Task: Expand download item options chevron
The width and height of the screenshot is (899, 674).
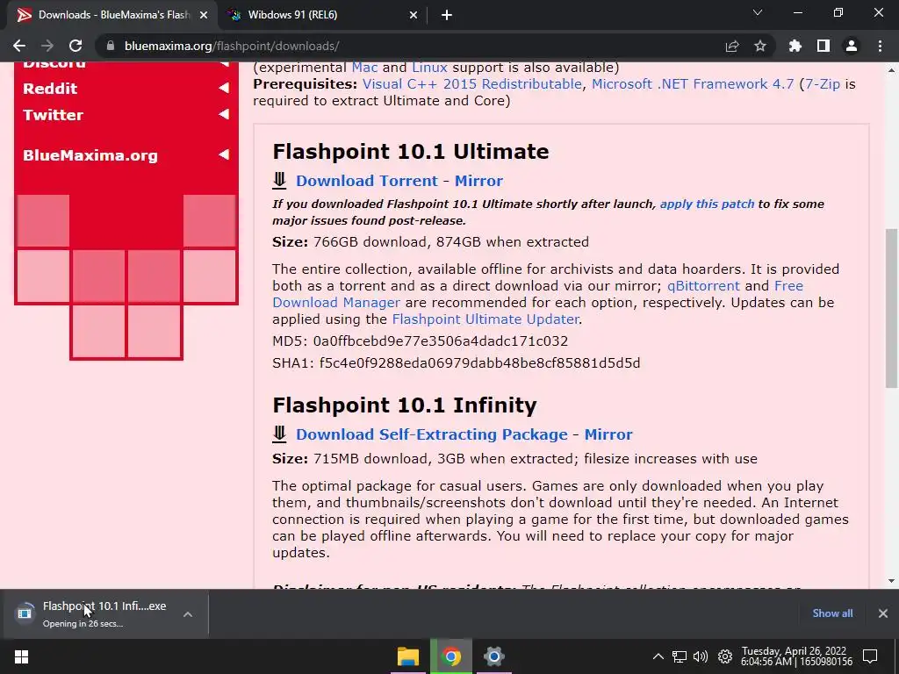Action: tap(188, 613)
